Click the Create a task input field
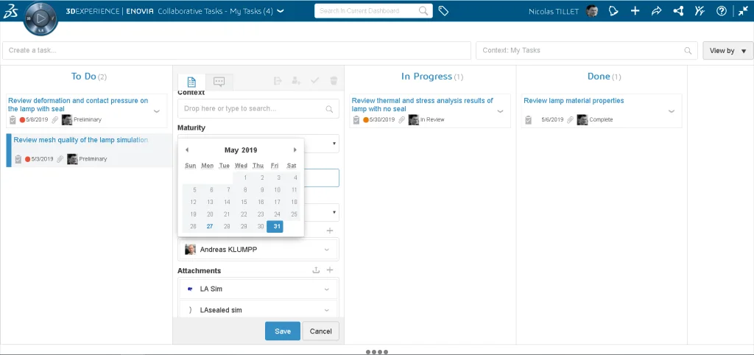754x355 pixels. (236, 51)
